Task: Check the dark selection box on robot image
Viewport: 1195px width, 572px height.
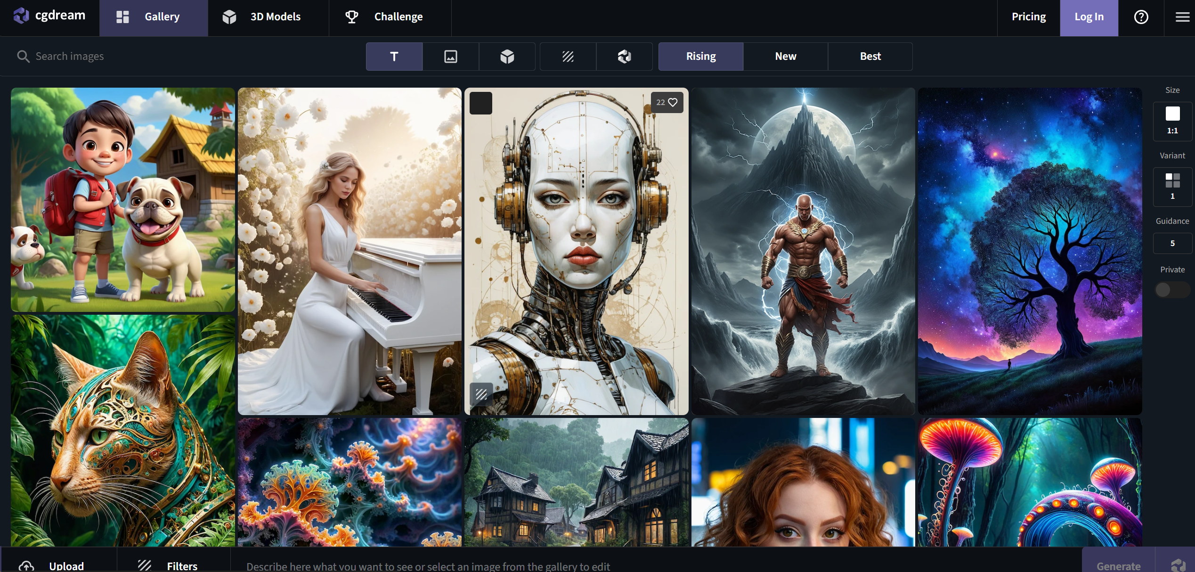Action: pos(480,103)
